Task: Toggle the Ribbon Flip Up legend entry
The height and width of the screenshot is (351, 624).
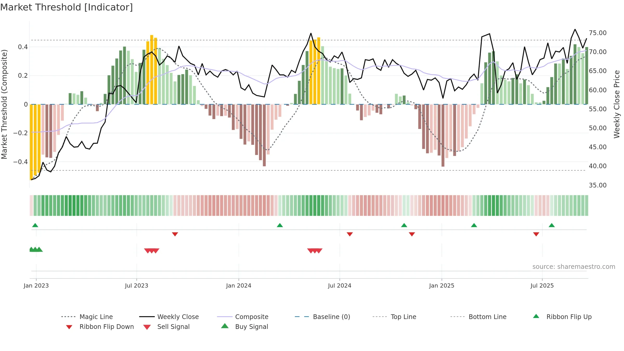Action: 562,317
